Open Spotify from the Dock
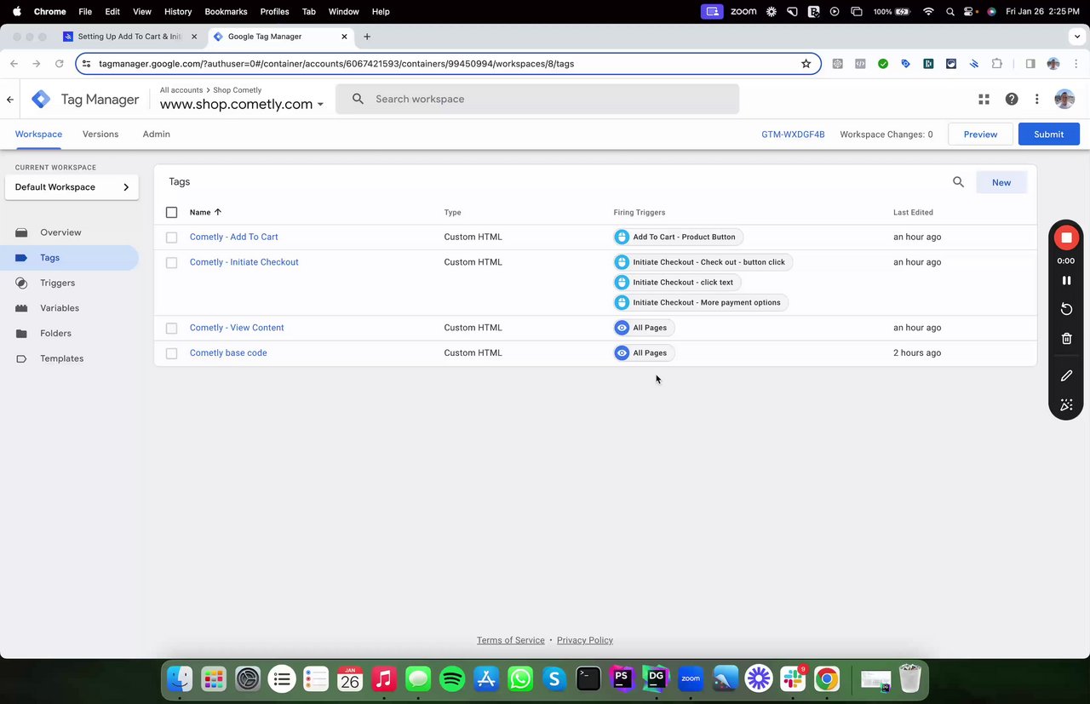Screen dimensions: 1090x704 tap(452, 678)
